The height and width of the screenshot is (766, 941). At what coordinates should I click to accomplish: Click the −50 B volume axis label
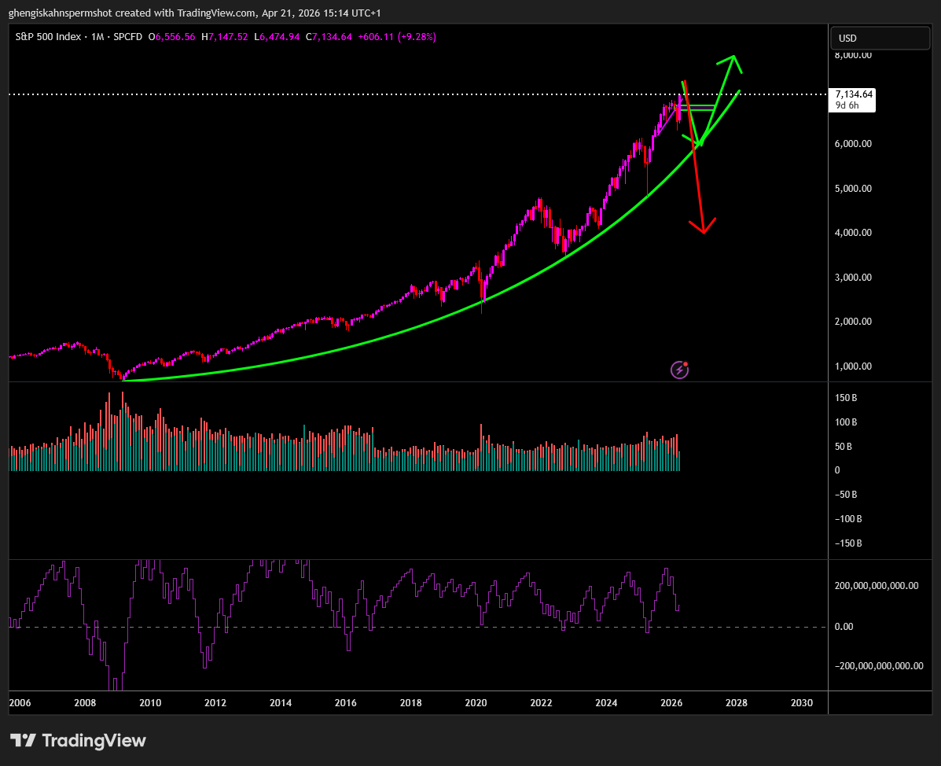tap(846, 495)
